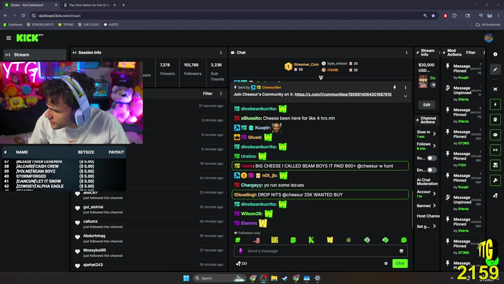Open Chat panel three-dot options
504x284 pixels.
click(x=407, y=52)
